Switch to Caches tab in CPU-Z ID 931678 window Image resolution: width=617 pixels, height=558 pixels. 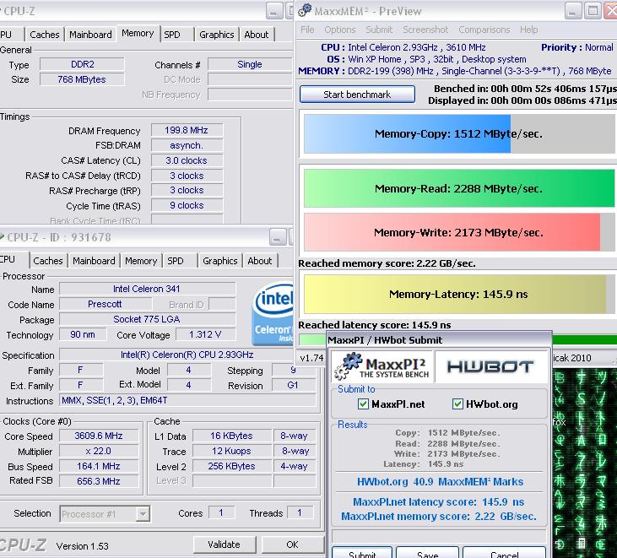tap(48, 261)
